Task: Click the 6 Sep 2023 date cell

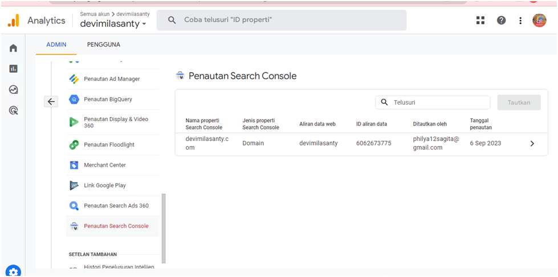Action: pos(486,143)
